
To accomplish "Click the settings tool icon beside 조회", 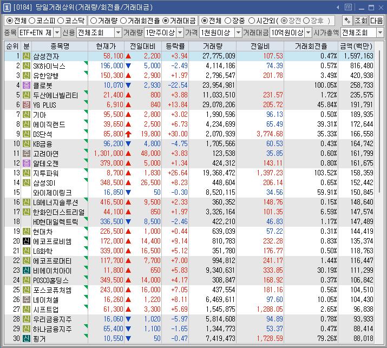I will click(347, 21).
